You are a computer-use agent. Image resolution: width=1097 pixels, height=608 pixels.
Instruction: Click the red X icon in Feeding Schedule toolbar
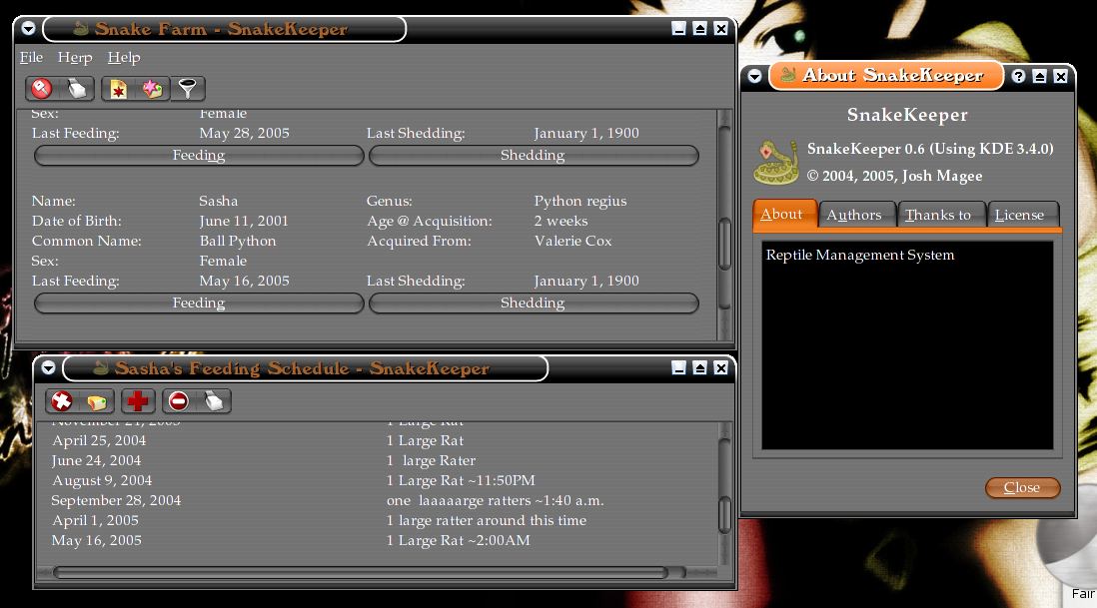[62, 401]
